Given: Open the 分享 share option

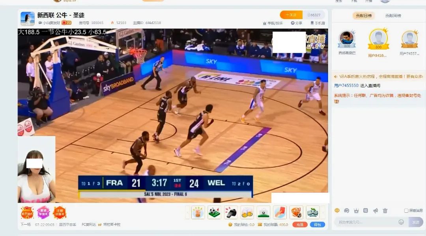Looking at the screenshot, I should 297,23.
